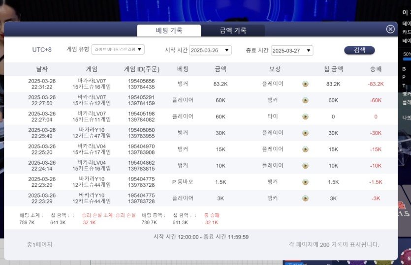This screenshot has width=411, height=265.
Task: Close the betting record dialog
Action: point(390,29)
